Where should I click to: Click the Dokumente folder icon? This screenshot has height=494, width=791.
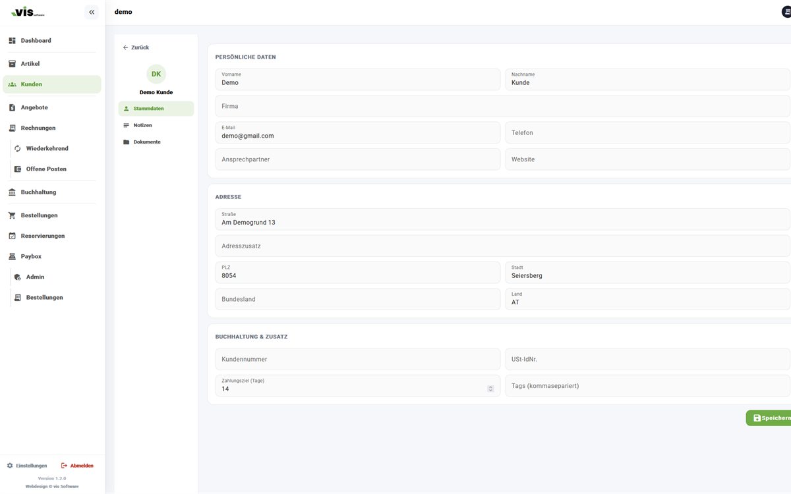click(127, 142)
